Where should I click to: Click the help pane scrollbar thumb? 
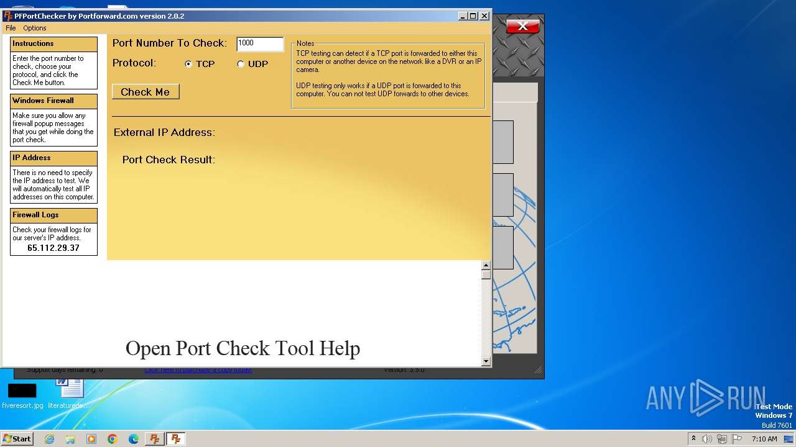[486, 274]
